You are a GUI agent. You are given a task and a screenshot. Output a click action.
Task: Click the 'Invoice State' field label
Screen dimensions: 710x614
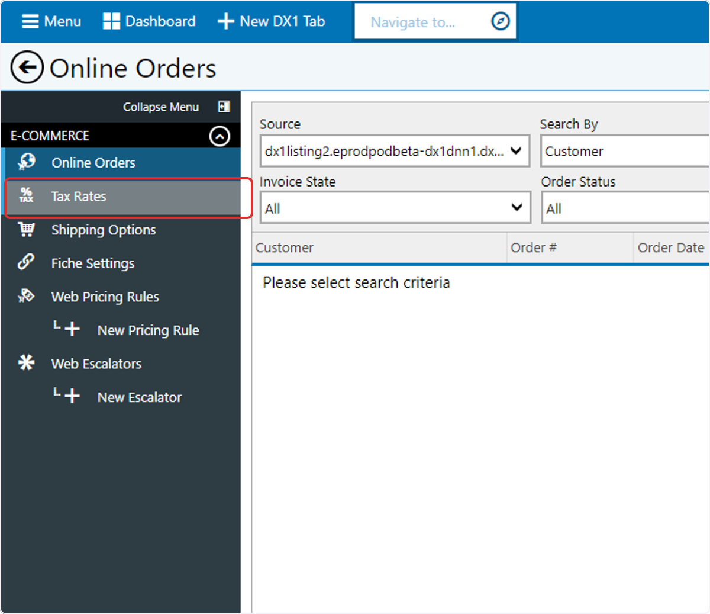point(298,182)
